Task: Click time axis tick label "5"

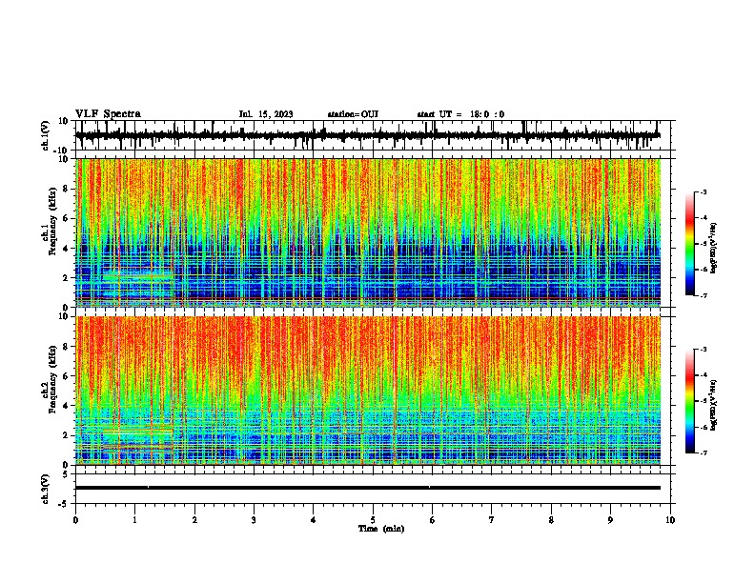Action: [373, 520]
